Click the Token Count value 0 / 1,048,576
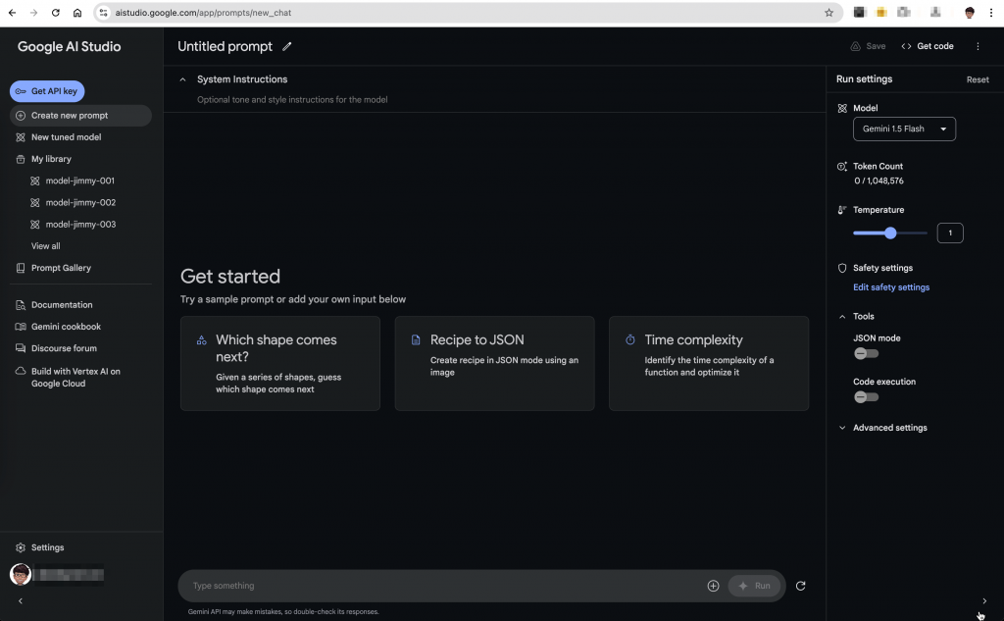The width and height of the screenshot is (1004, 621). [x=878, y=181]
